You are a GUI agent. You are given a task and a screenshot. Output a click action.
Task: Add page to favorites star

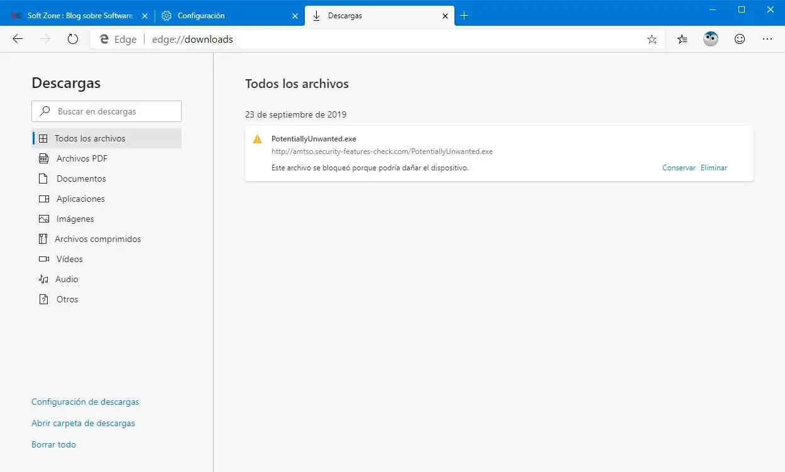pyautogui.click(x=652, y=40)
